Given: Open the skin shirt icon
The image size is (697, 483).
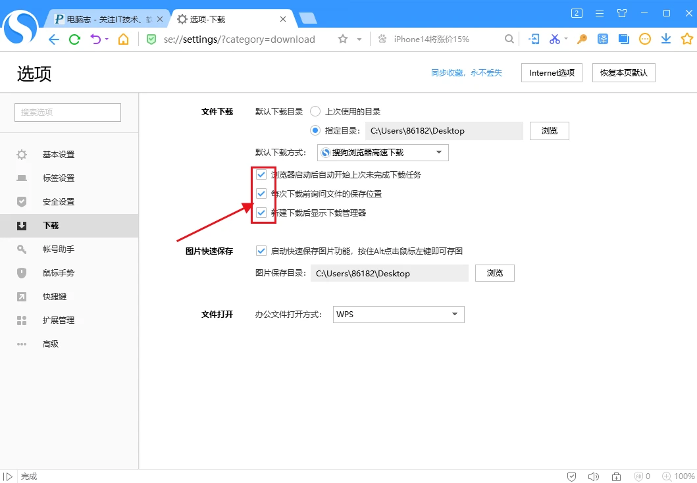Looking at the screenshot, I should click(x=622, y=13).
